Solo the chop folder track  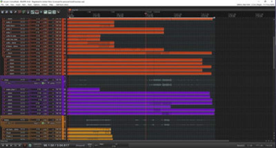click(60, 80)
